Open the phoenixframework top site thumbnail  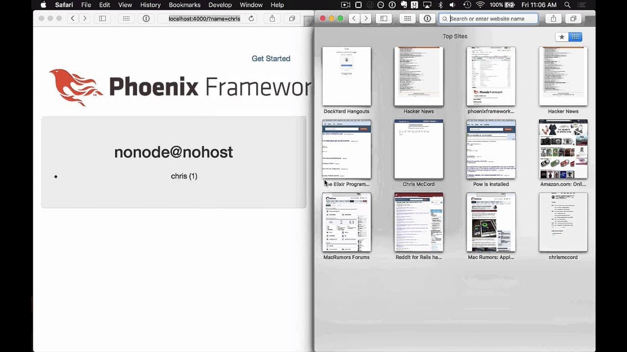tap(491, 76)
